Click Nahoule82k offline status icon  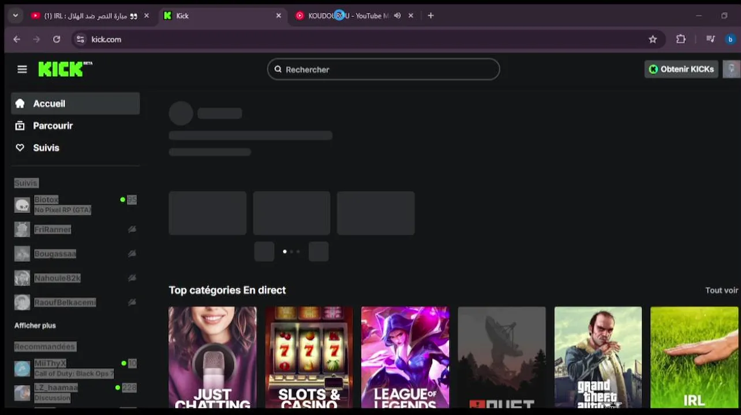[132, 278]
